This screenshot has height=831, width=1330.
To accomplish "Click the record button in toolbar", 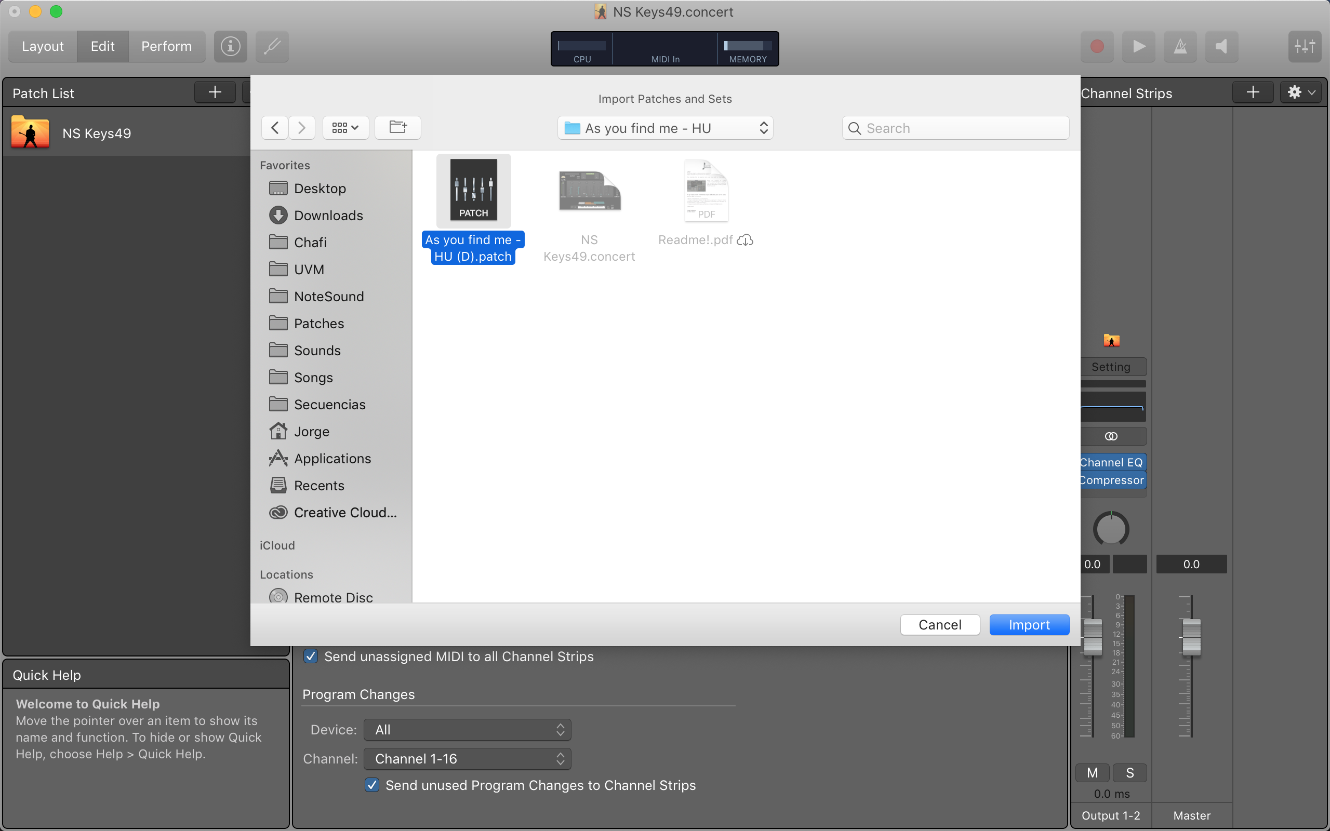I will 1096,46.
